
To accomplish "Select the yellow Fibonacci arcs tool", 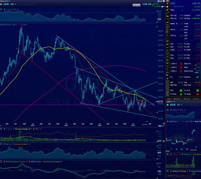I will click(167, 19).
